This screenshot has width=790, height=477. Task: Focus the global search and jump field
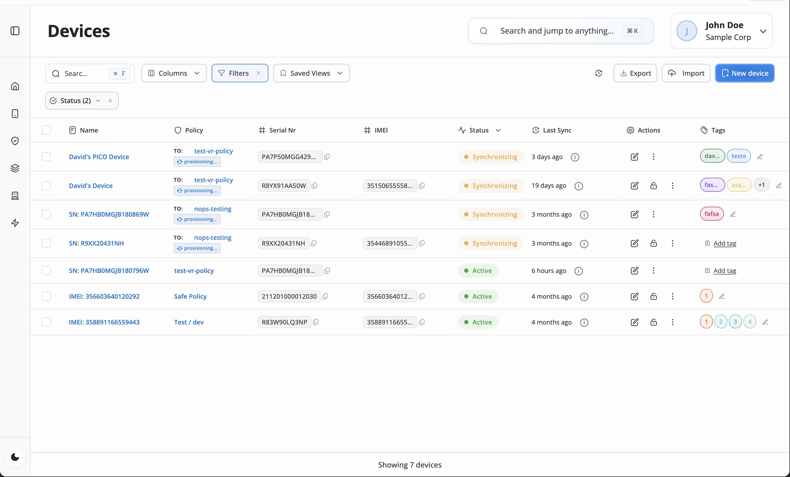[557, 31]
